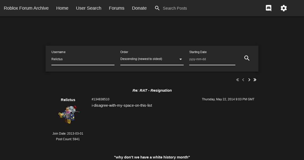Open the Home menu item
Viewport: 304px width, 160px height.
[x=62, y=8]
